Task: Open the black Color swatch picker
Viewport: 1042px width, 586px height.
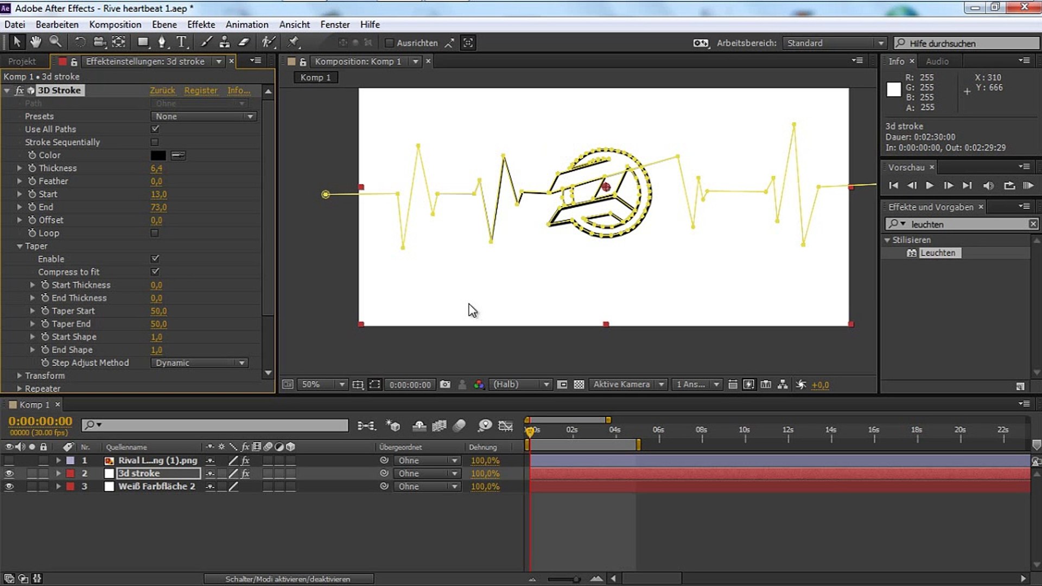Action: pos(158,155)
